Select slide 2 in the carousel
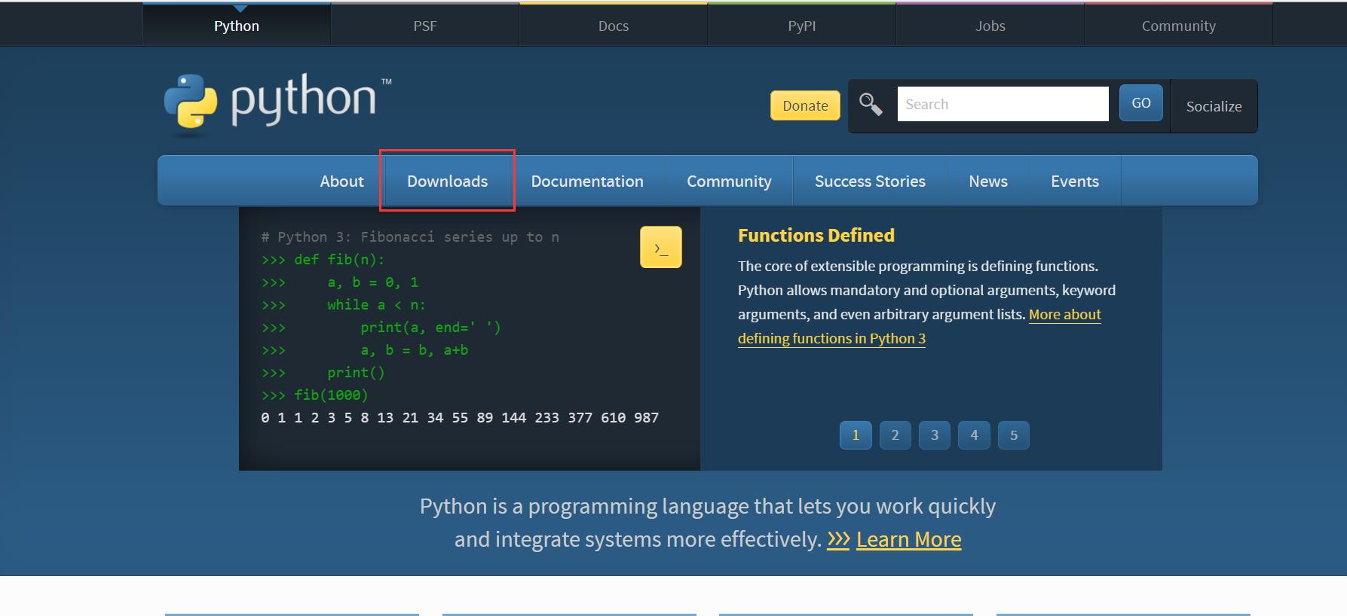The height and width of the screenshot is (616, 1347). point(895,435)
